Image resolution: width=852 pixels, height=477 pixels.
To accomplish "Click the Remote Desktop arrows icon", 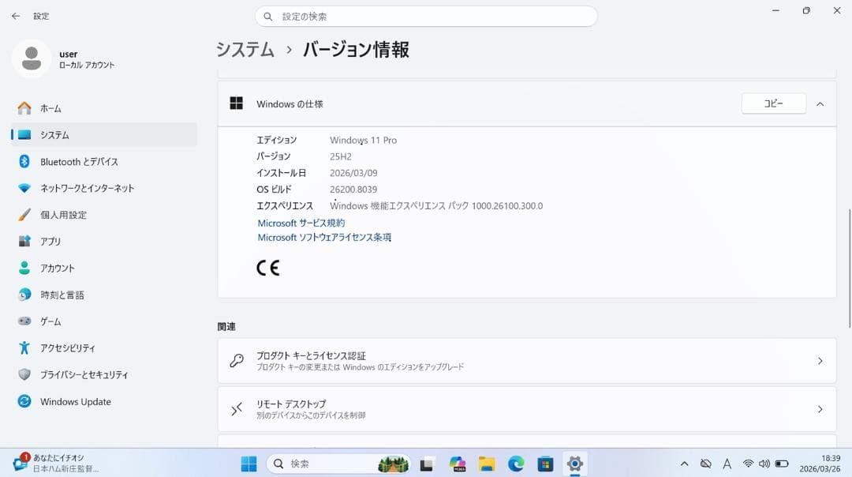I will [237, 409].
